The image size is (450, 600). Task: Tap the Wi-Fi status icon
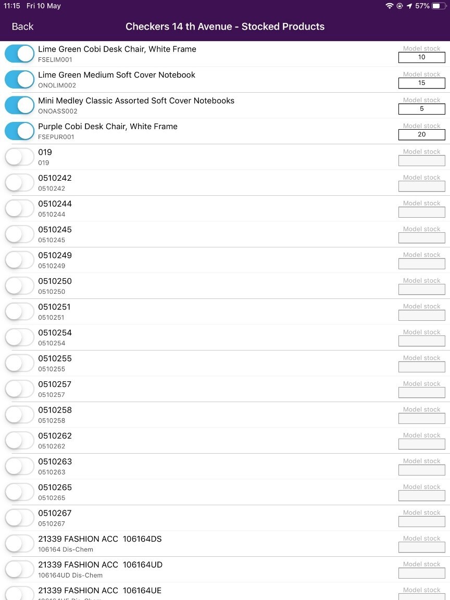389,6
